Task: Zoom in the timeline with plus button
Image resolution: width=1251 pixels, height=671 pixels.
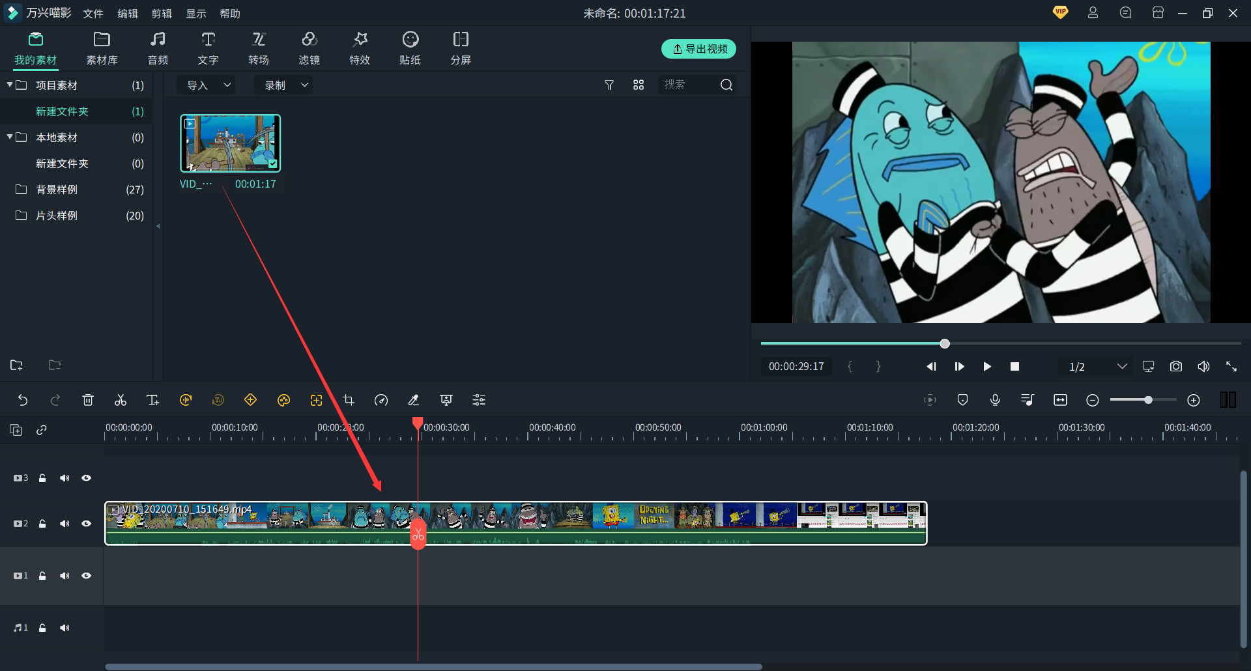Action: [1194, 400]
